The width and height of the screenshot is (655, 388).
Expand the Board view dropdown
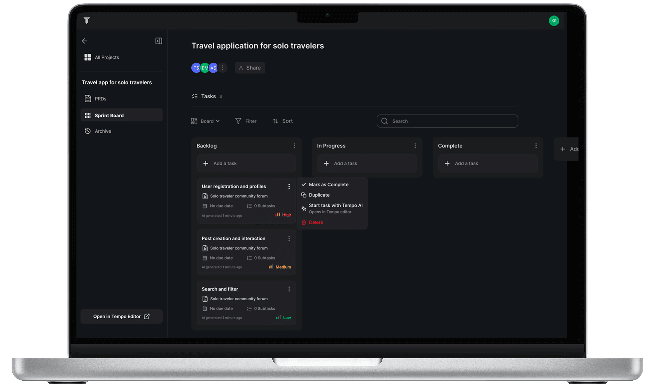(x=206, y=121)
